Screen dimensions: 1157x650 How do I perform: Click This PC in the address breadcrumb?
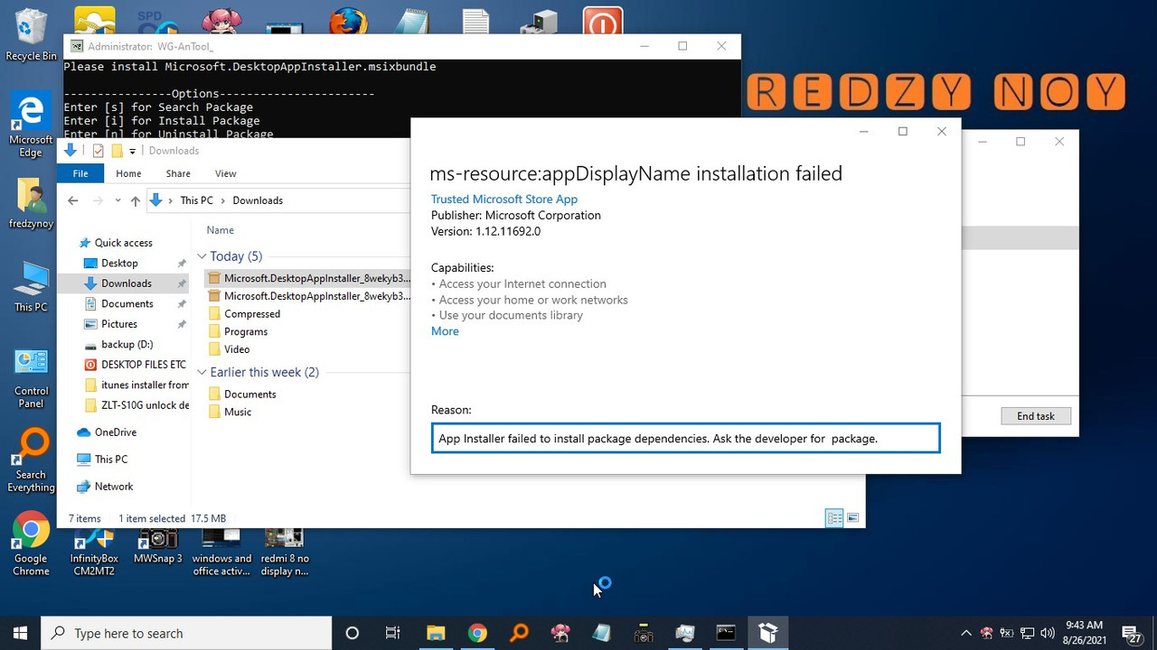[196, 200]
